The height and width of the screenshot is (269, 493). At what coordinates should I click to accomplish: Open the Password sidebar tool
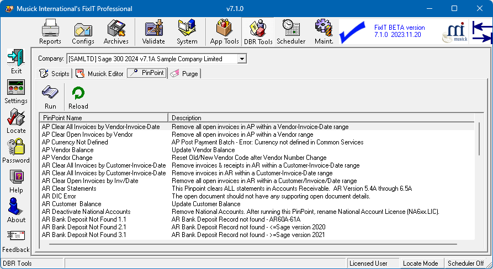pos(16,151)
